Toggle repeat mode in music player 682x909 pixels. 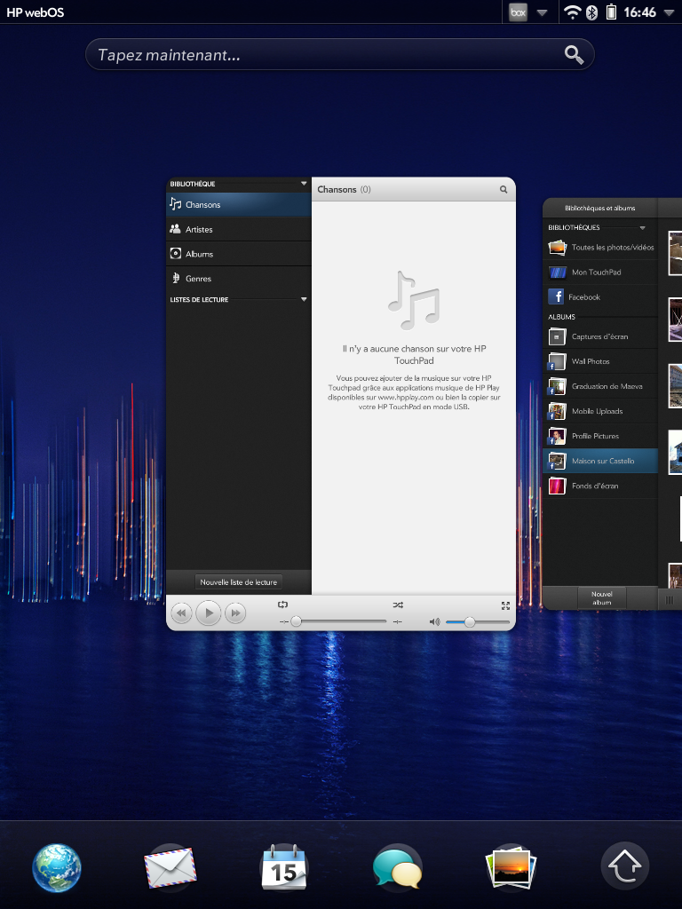point(282,605)
